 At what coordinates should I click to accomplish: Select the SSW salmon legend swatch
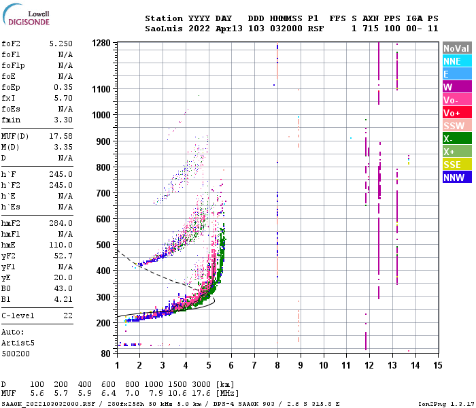[457, 126]
